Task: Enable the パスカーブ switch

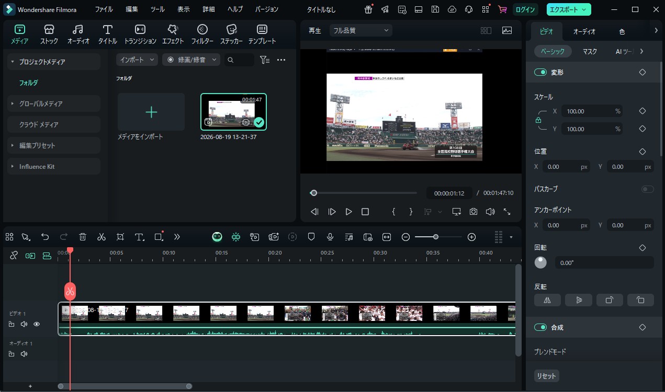Action: [x=648, y=189]
